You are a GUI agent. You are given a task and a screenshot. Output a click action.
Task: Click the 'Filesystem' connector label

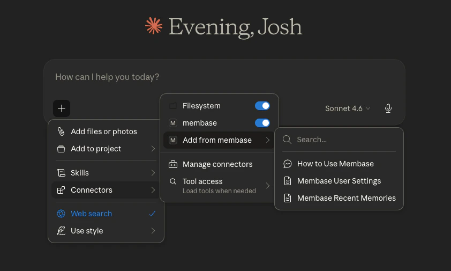(x=201, y=106)
